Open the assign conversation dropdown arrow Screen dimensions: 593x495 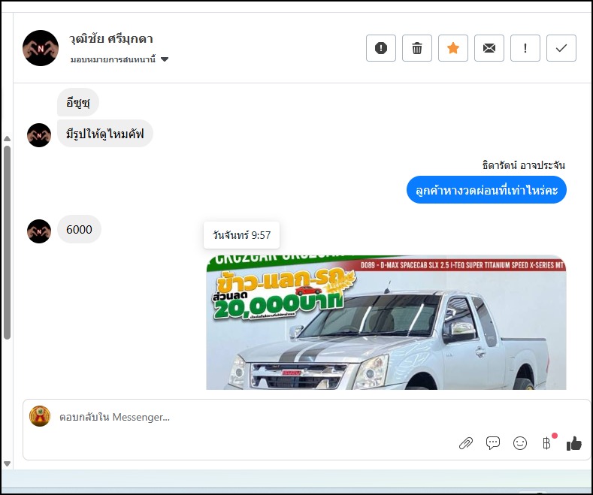(165, 59)
